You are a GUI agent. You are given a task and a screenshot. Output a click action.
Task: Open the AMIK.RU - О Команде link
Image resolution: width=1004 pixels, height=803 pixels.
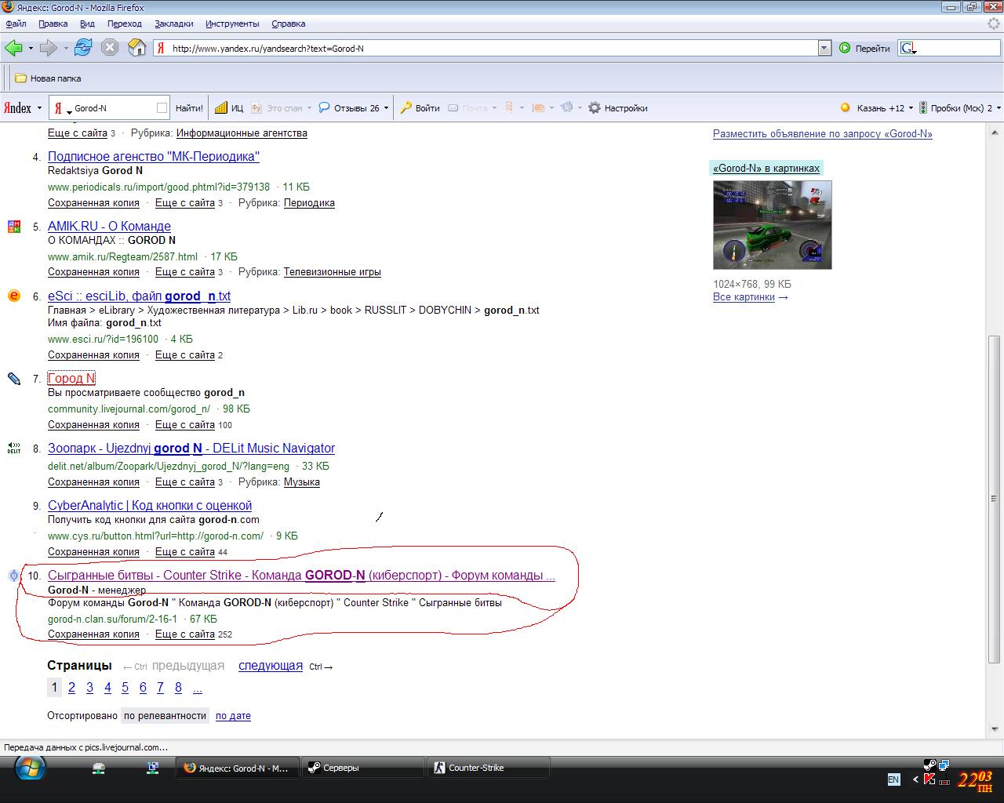click(x=109, y=227)
